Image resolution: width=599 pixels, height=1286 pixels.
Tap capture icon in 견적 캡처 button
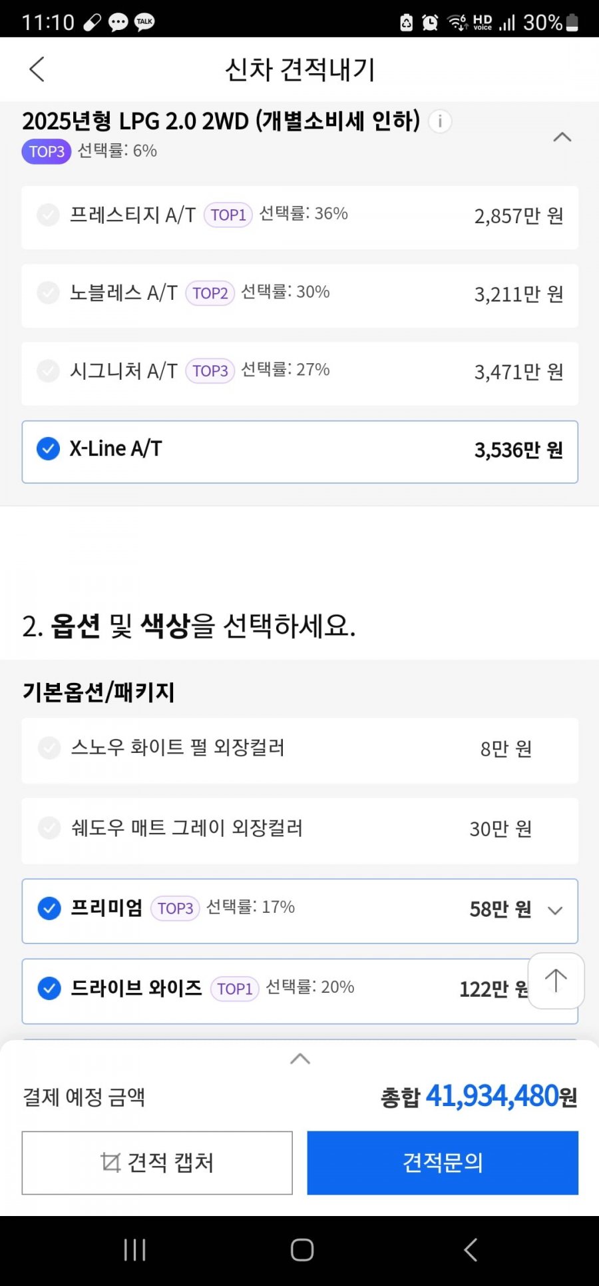tap(110, 1163)
